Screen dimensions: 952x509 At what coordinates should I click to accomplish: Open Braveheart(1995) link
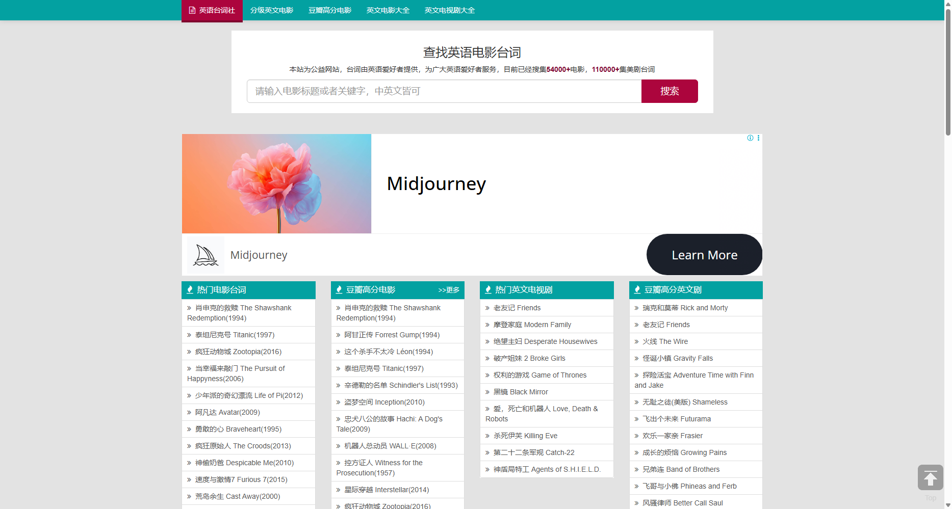click(x=238, y=429)
